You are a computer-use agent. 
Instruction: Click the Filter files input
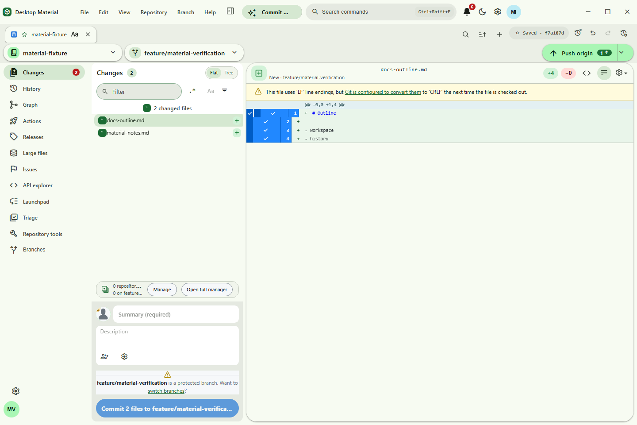(x=139, y=92)
